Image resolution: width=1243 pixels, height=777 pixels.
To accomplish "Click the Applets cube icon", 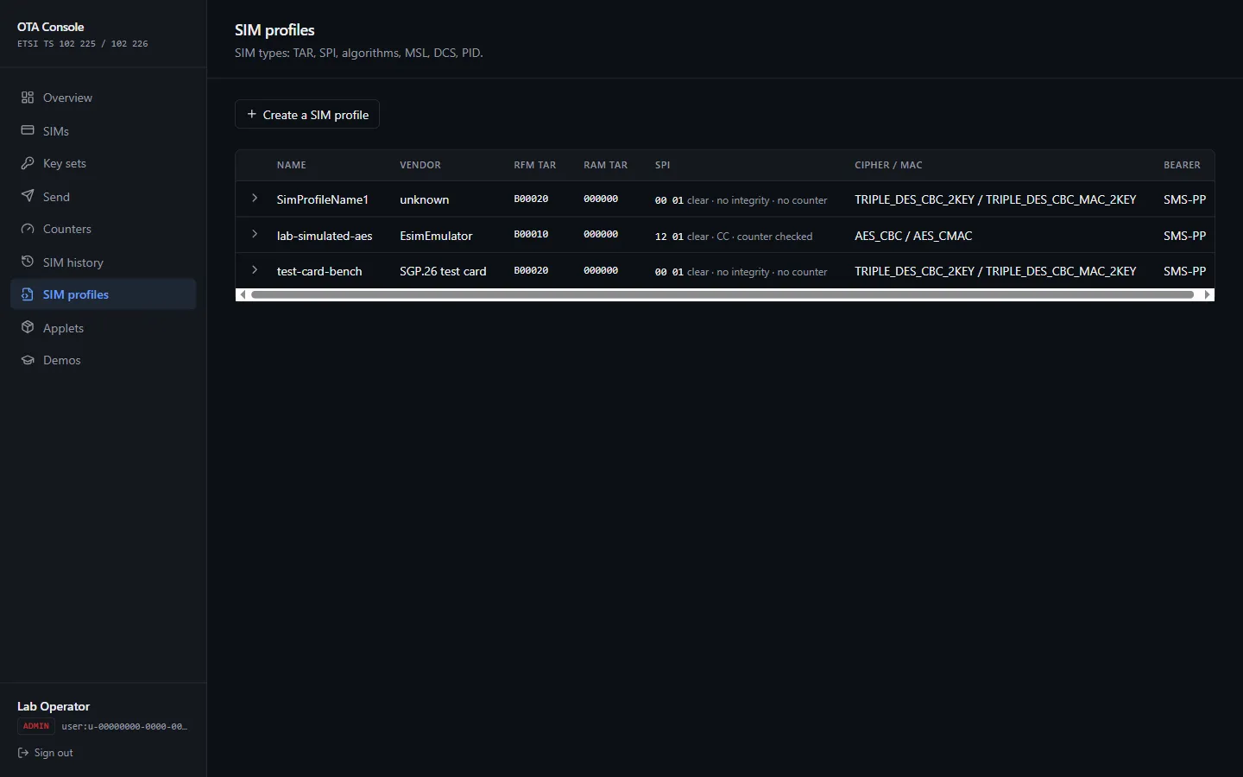I will (28, 327).
